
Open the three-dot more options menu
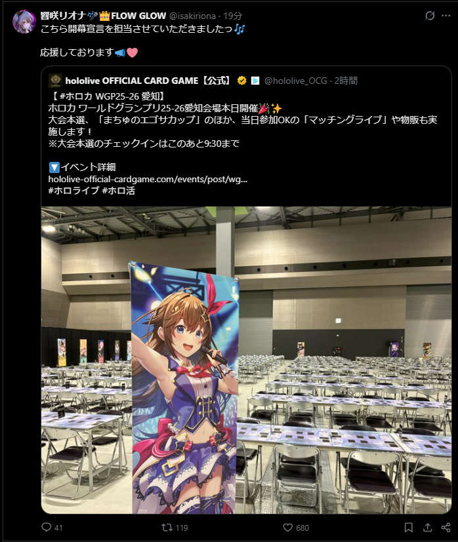[x=446, y=16]
